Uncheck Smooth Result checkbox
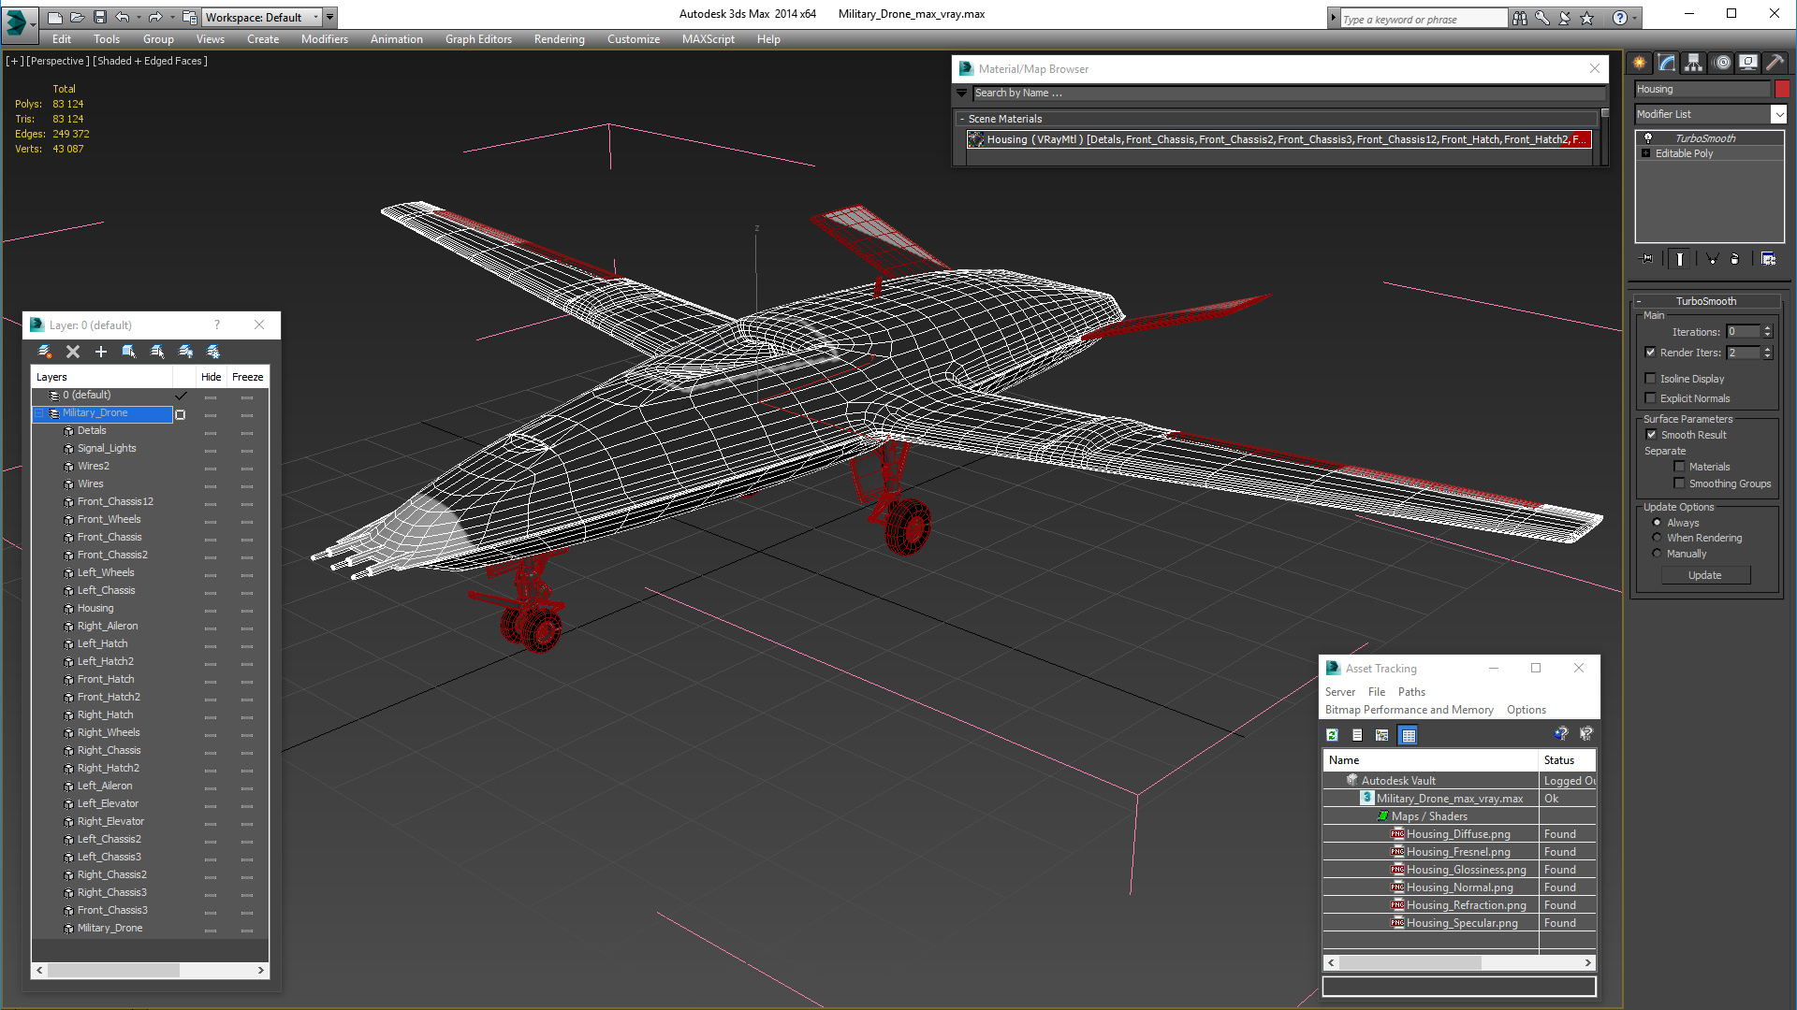 (x=1652, y=435)
